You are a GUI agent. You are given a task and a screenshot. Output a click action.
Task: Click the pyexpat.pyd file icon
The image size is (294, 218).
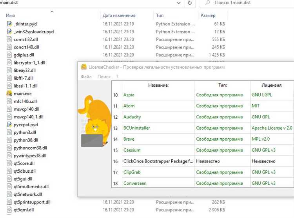point(9,125)
